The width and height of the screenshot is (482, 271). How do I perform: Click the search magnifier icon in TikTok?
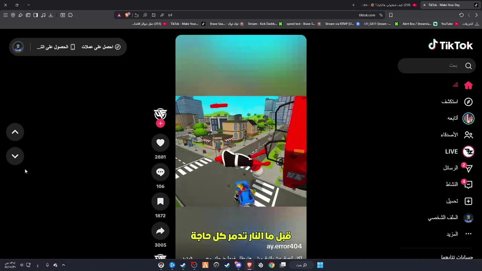pos(468,66)
